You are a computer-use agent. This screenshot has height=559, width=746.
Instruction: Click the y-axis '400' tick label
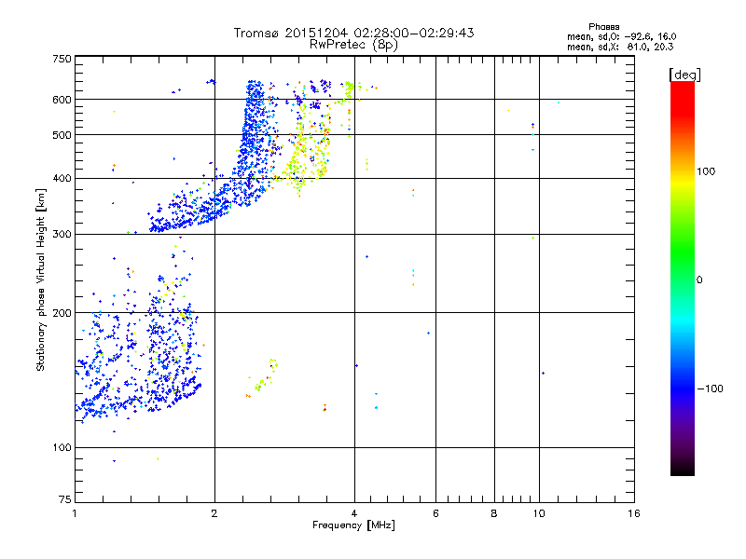(62, 178)
